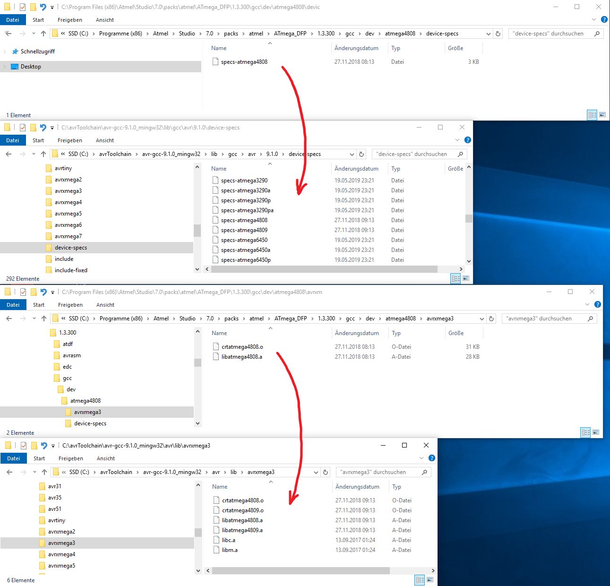
Task: Click Help icon in the bottom 6 Elemente window
Action: (431, 458)
